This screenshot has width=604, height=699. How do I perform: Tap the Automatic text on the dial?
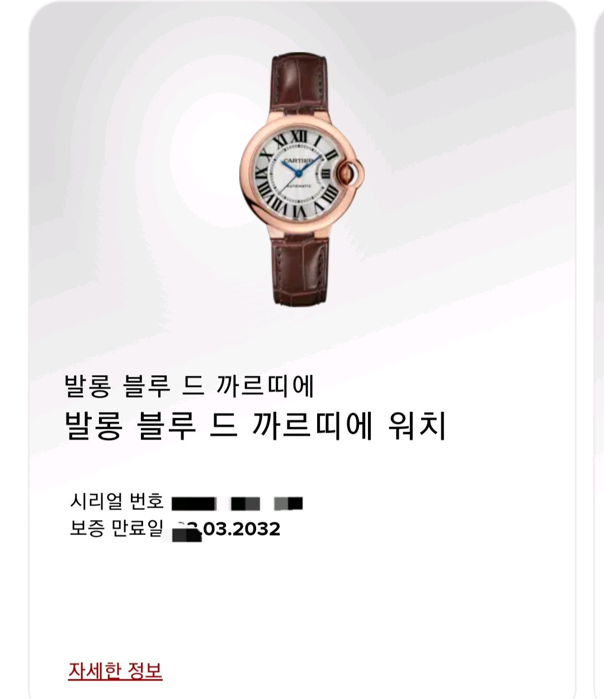299,185
